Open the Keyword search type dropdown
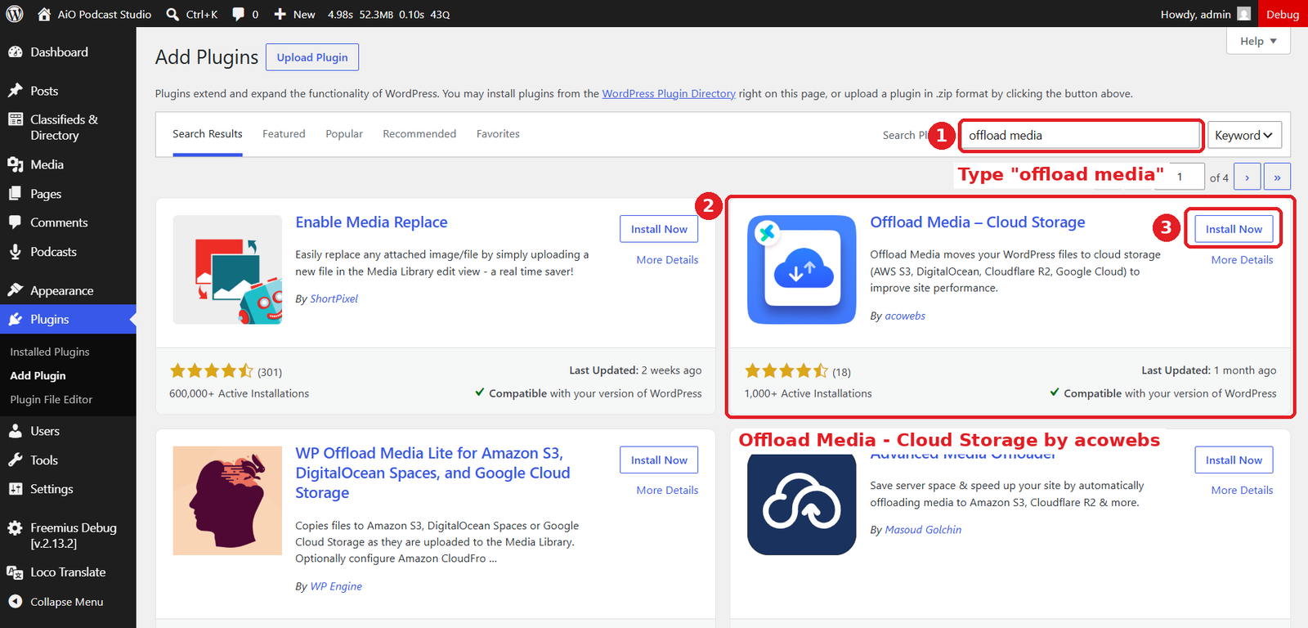The width and height of the screenshot is (1308, 628). click(x=1244, y=135)
